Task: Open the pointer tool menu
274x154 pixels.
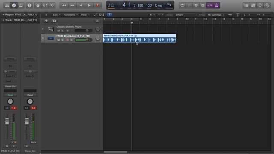Action: pyautogui.click(x=152, y=15)
